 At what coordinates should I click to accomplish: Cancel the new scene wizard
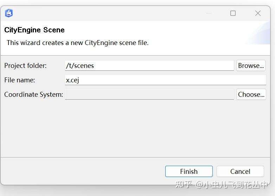pos(240,171)
